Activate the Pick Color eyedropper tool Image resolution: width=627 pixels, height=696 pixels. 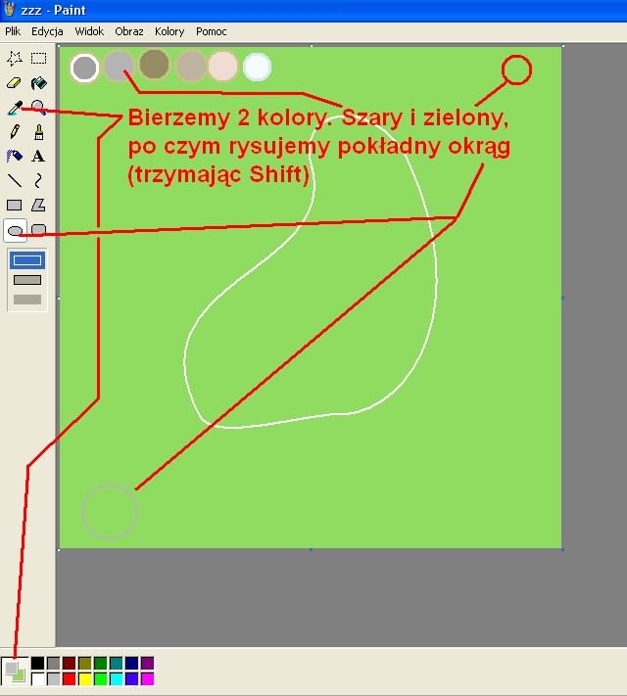coord(15,108)
